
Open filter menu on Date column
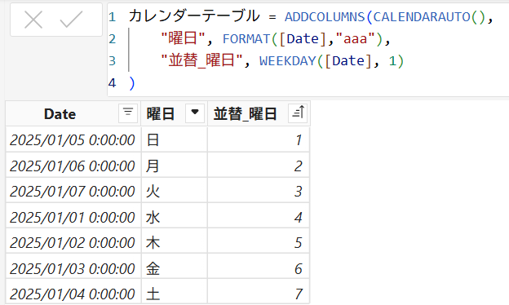click(x=128, y=113)
